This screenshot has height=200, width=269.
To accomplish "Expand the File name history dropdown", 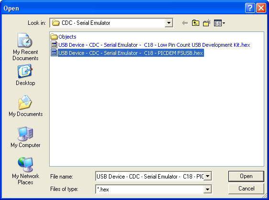I will (207, 176).
